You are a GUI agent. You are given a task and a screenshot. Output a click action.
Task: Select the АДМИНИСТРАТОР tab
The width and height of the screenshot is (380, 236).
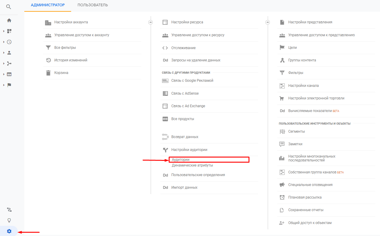pos(48,5)
